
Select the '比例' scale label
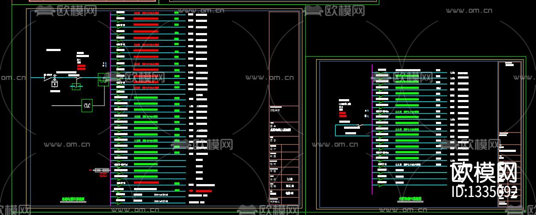[x=273, y=179]
